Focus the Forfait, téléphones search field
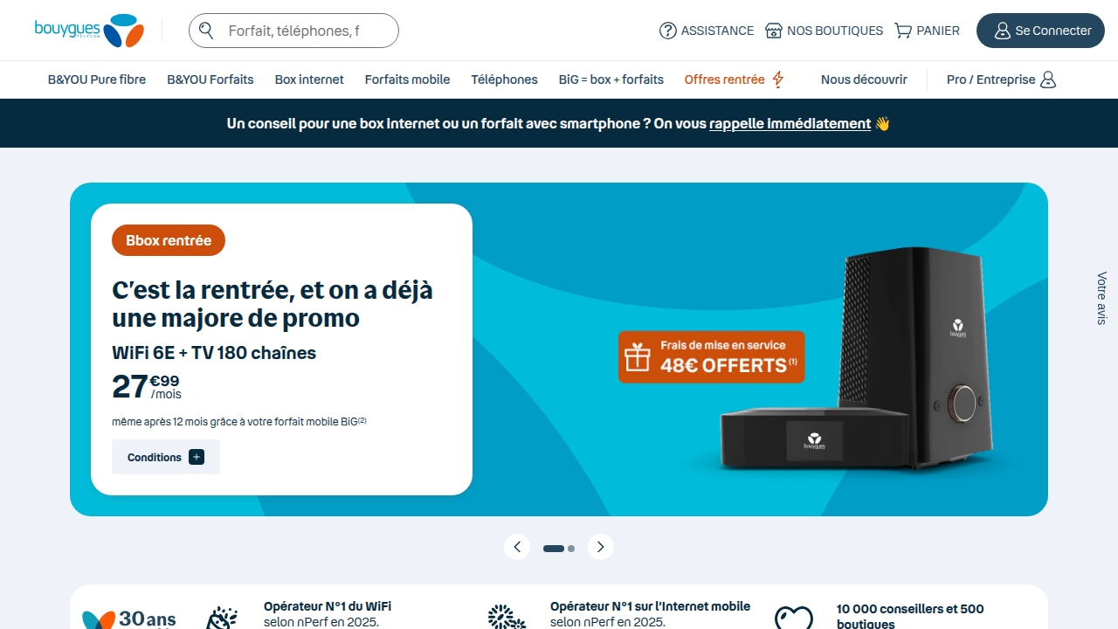 (x=293, y=31)
